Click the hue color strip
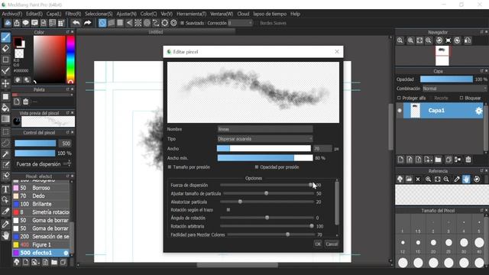This screenshot has width=489, height=275. 71,60
